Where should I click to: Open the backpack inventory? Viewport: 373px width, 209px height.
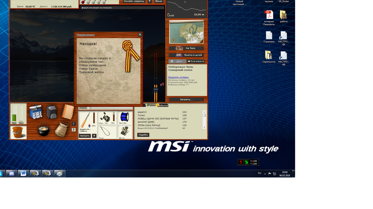(x=51, y=112)
